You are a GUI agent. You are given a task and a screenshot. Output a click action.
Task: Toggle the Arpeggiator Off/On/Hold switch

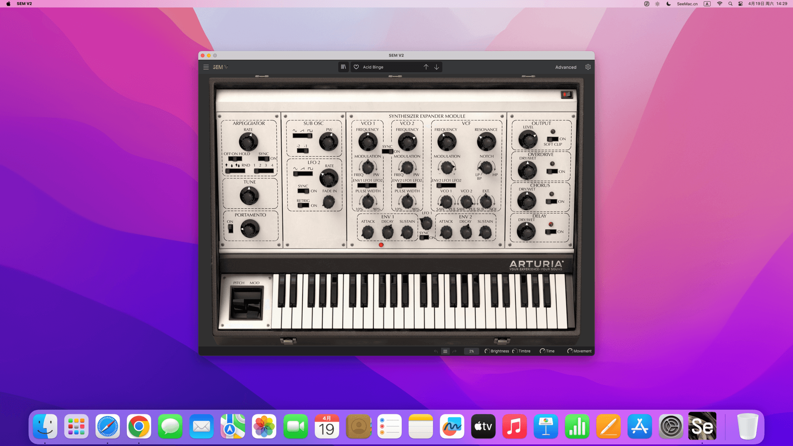[235, 159]
